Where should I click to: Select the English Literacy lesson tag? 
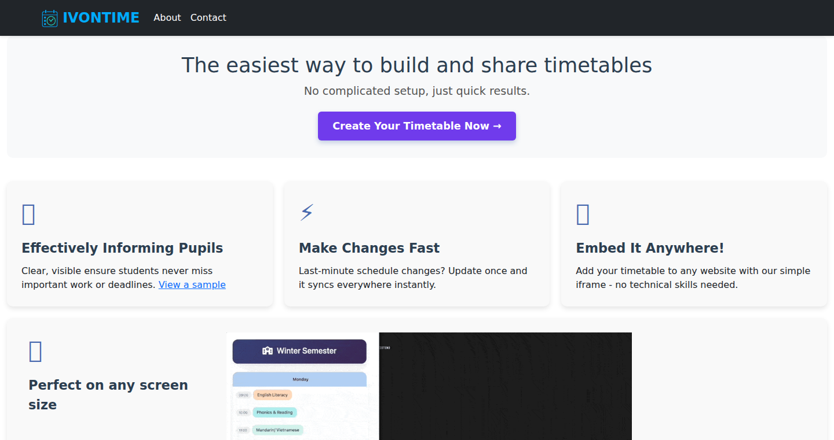tap(272, 395)
